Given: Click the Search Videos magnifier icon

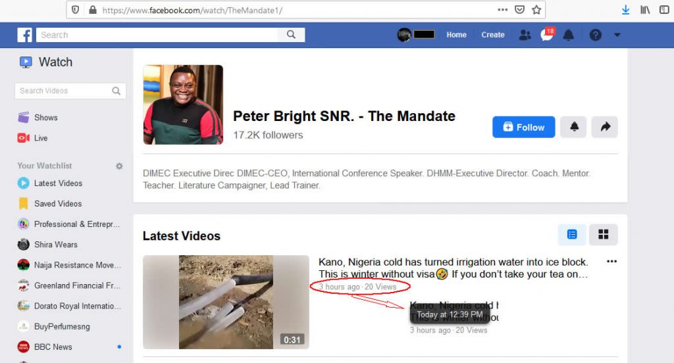Looking at the screenshot, I should pos(116,91).
